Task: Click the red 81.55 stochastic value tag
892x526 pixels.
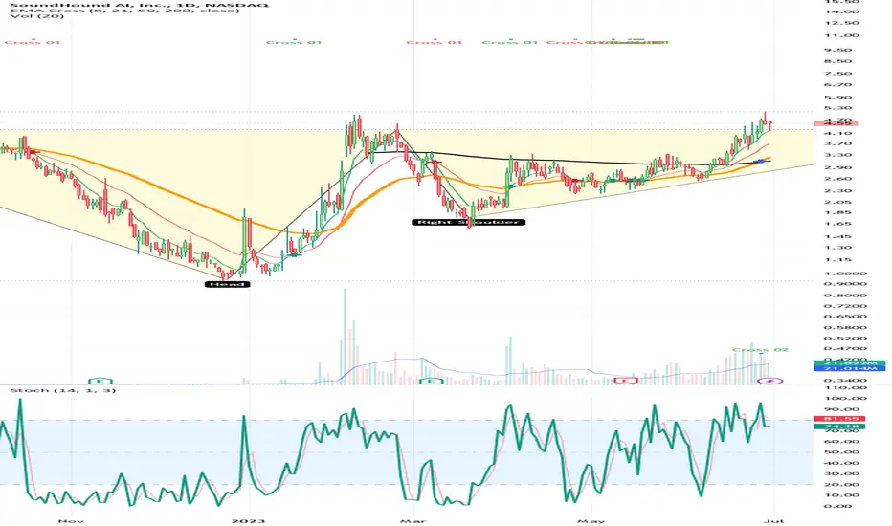Action: [x=839, y=419]
